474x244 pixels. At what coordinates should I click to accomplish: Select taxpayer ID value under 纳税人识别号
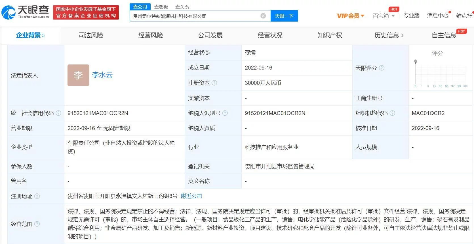(275, 113)
